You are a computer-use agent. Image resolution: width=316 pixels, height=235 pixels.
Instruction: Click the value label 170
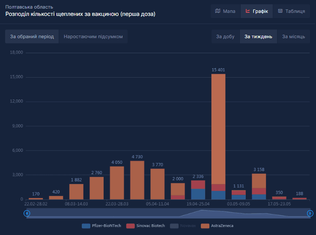[x=36, y=194]
